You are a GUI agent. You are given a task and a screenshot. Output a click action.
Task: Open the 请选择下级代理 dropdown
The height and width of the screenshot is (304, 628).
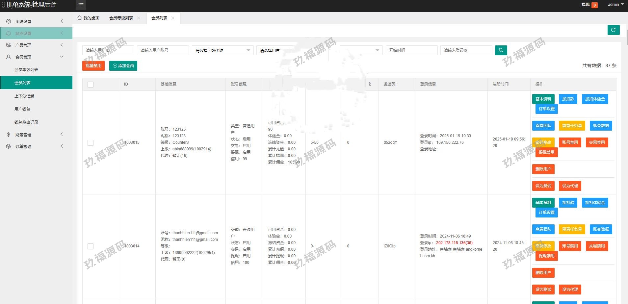pos(222,50)
